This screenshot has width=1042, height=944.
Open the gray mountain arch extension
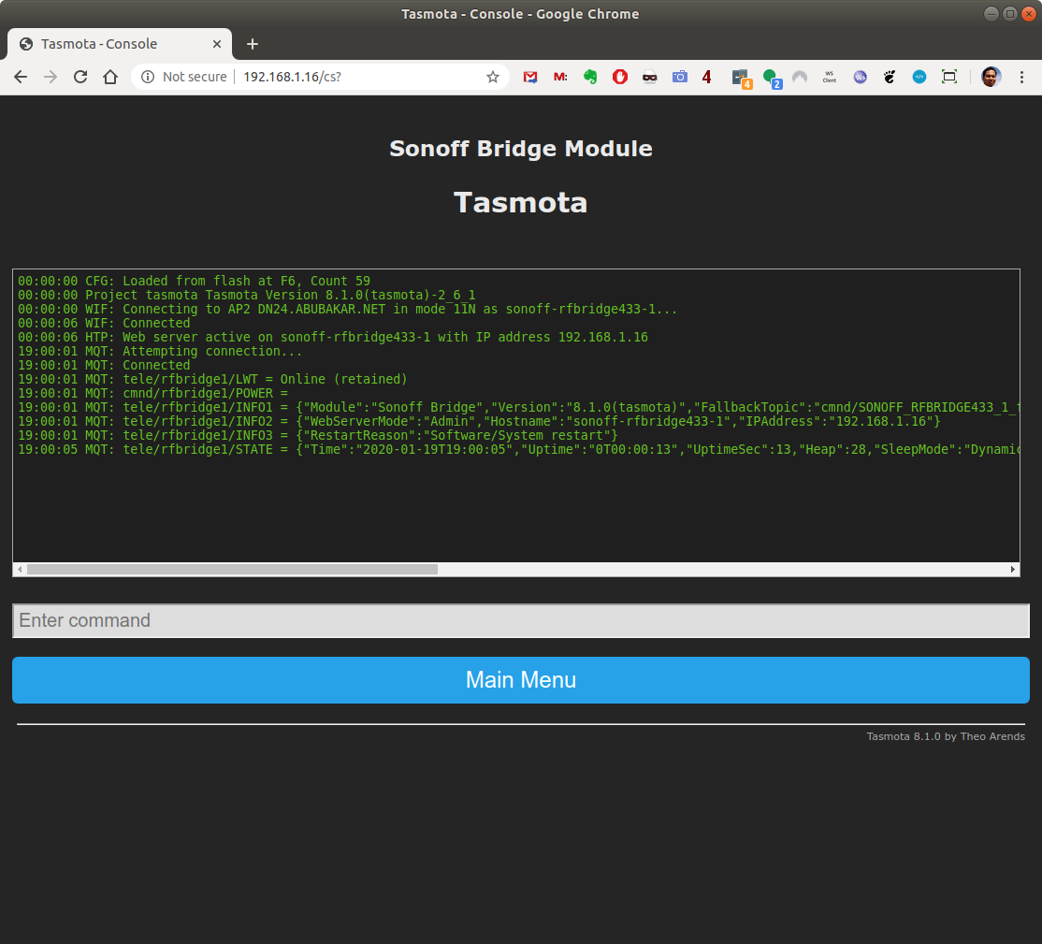[x=800, y=77]
